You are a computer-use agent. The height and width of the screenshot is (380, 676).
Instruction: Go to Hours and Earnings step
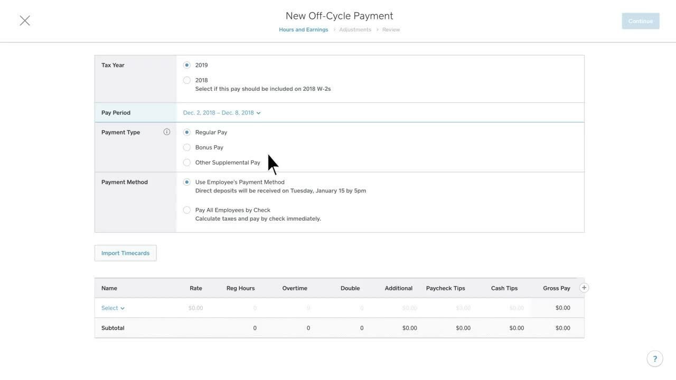point(303,30)
